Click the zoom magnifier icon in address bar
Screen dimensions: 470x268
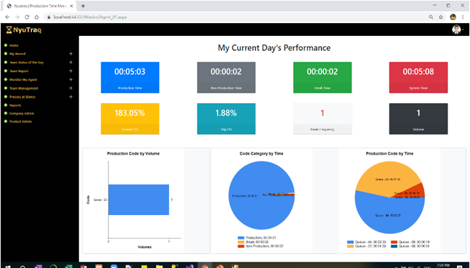point(431,17)
